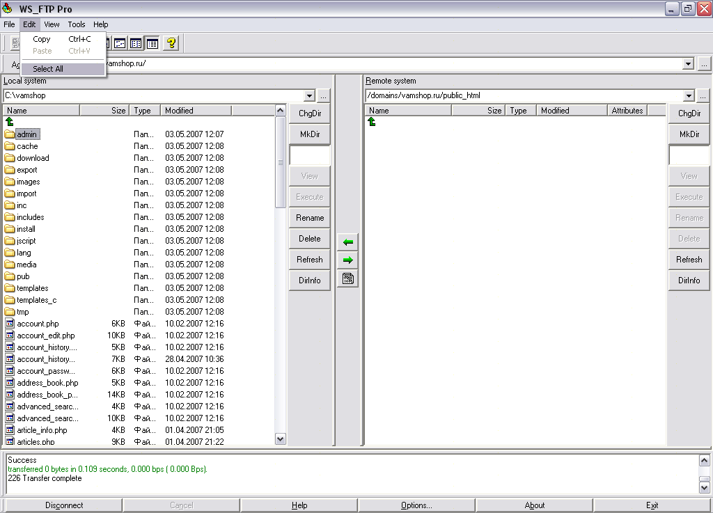The height and width of the screenshot is (513, 713).
Task: Click the media folder icon
Action: (x=10, y=264)
